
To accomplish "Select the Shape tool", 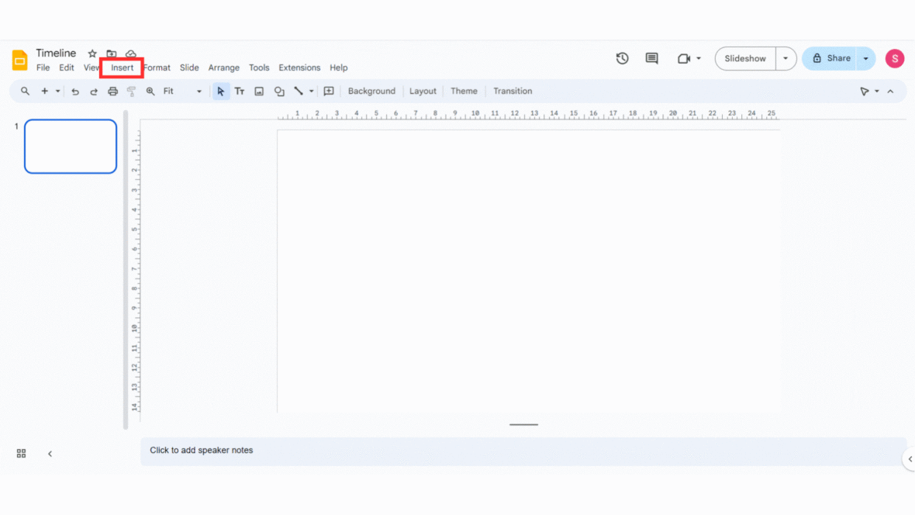I will tap(279, 91).
